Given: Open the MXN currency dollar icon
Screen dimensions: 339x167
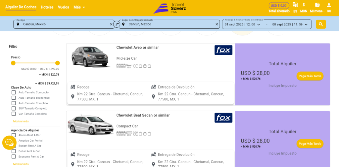Looking at the screenshot, I should [304, 5].
